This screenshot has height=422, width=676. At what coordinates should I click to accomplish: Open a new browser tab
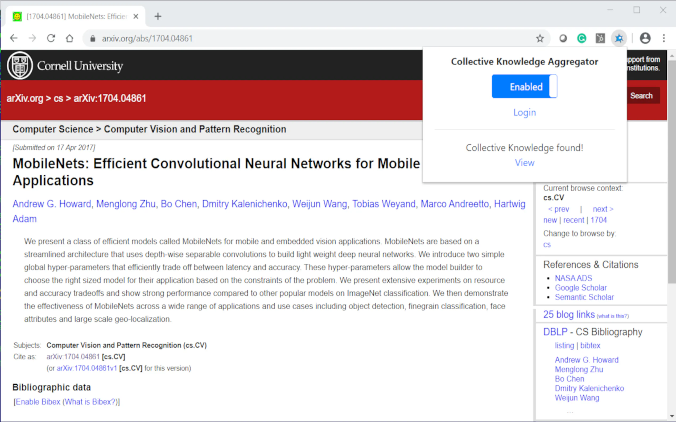[x=158, y=16]
